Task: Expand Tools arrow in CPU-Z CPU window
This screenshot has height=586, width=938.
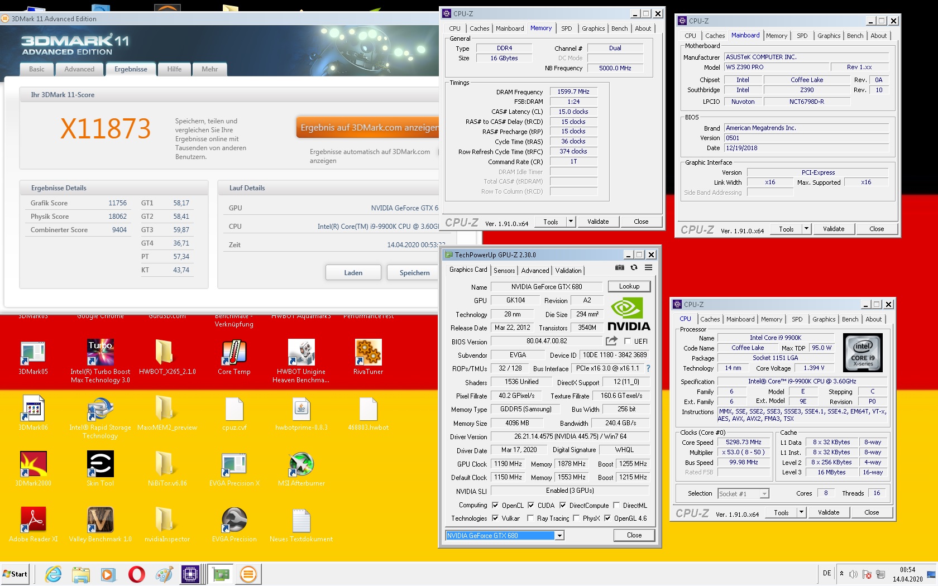Action: click(x=801, y=512)
